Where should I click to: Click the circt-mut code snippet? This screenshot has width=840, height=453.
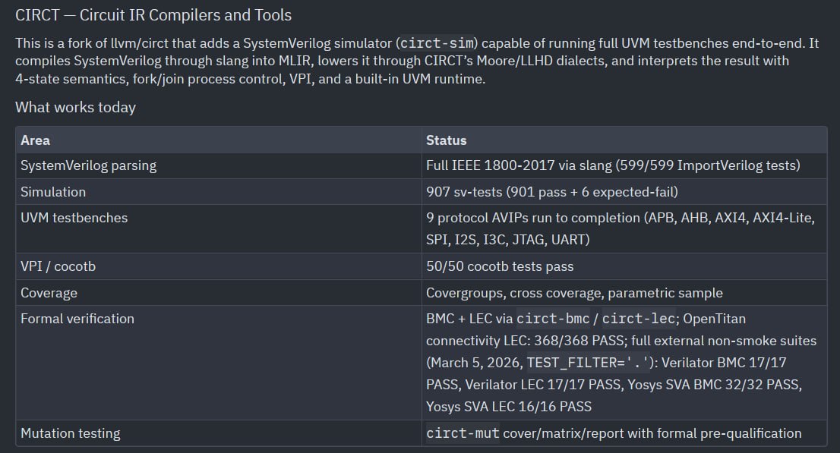463,433
